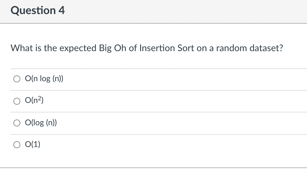Select the O(n log (n)) radio button

pyautogui.click(x=17, y=79)
